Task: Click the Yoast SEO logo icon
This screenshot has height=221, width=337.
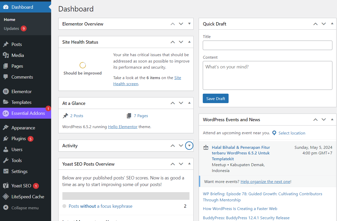Action: coord(6,186)
